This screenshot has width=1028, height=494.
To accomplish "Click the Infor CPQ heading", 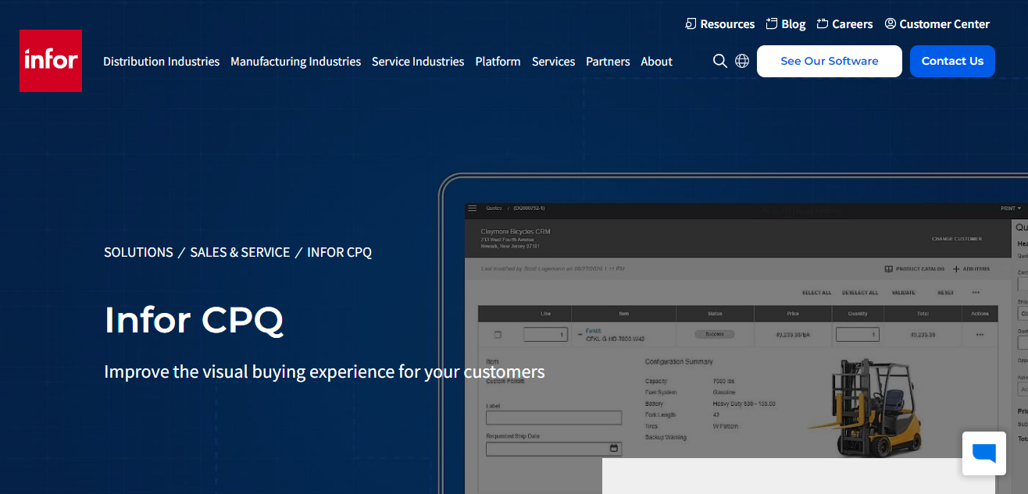I will click(194, 320).
